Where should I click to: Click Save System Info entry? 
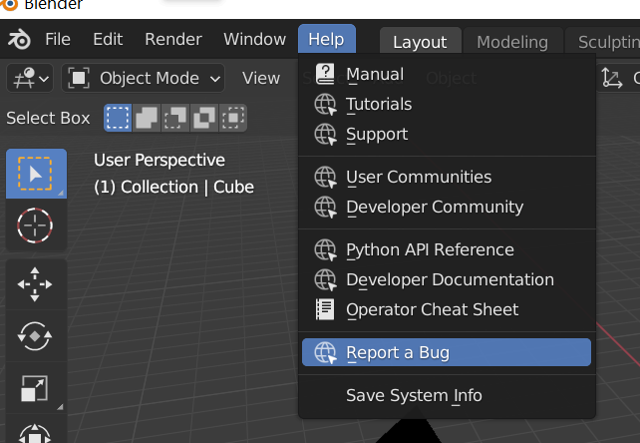click(447, 395)
